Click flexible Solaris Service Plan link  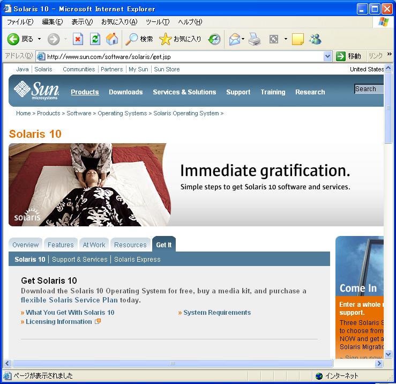coord(69,300)
